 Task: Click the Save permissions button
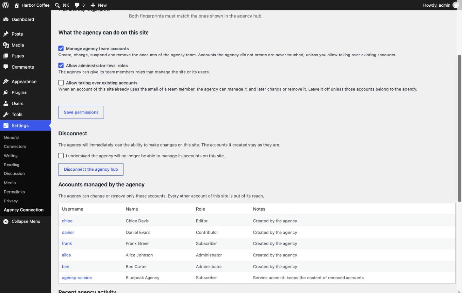[81, 112]
